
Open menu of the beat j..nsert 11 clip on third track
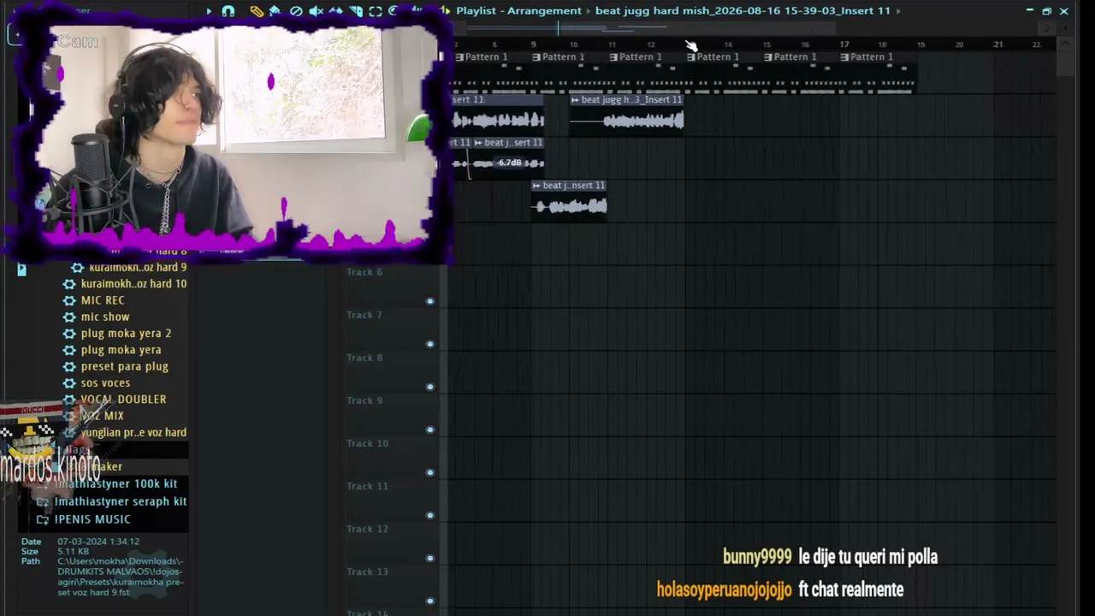pos(536,186)
